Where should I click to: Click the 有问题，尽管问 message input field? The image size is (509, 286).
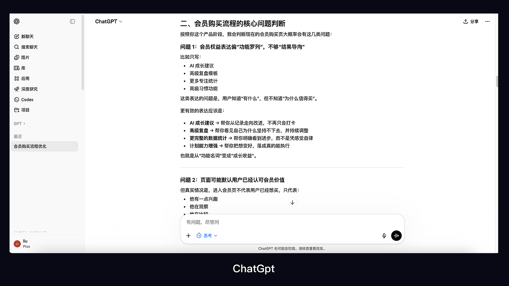coord(278,222)
